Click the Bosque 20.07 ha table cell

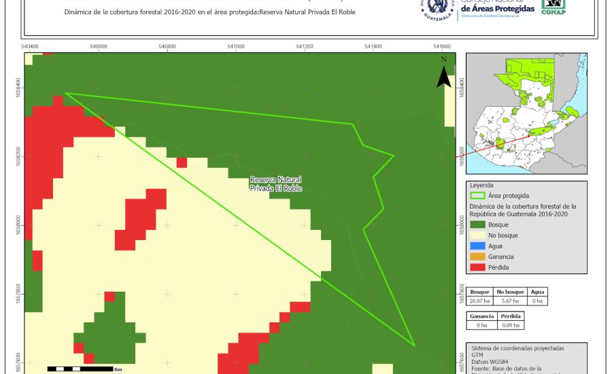coord(480,300)
